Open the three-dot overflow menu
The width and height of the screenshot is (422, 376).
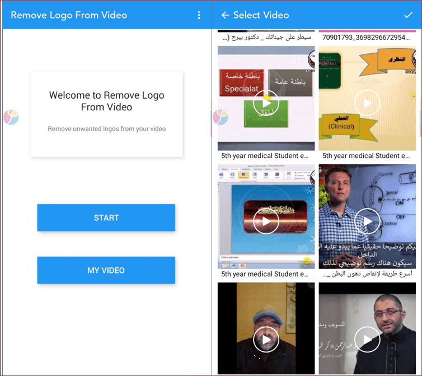(199, 15)
